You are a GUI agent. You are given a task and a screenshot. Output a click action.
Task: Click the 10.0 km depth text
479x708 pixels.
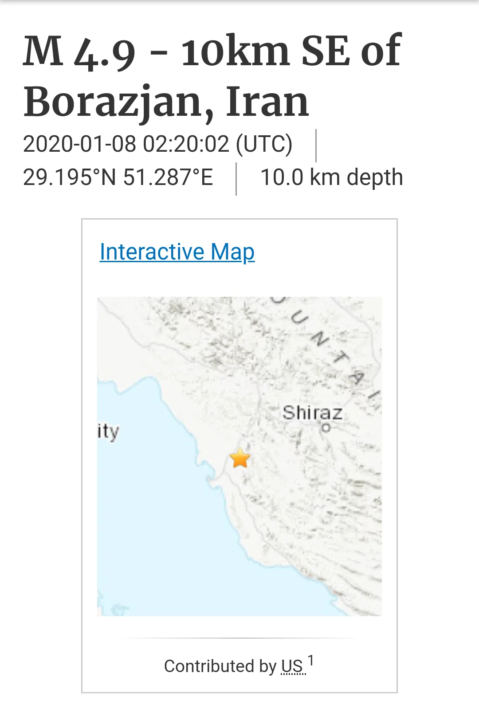point(331,177)
